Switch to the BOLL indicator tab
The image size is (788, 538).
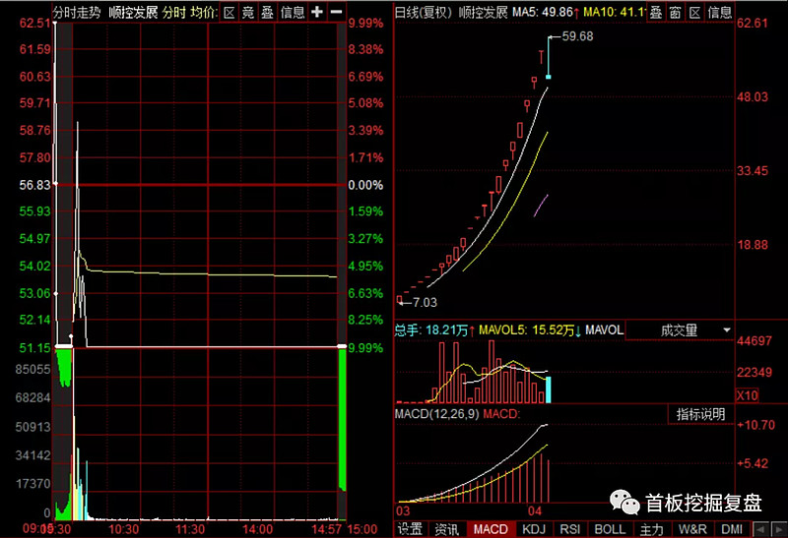pos(610,529)
